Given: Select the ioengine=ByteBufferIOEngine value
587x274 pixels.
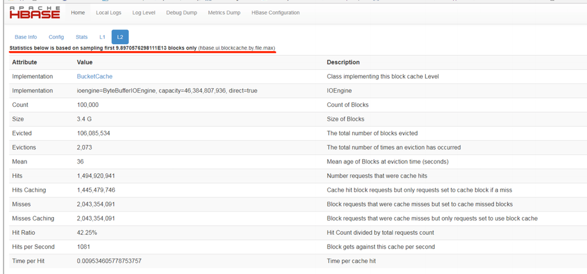Looking at the screenshot, I should (x=167, y=91).
